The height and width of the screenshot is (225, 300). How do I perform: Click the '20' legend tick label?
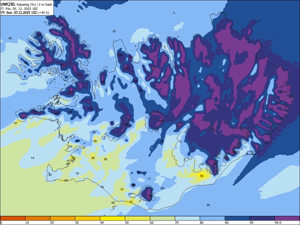click(x=52, y=223)
